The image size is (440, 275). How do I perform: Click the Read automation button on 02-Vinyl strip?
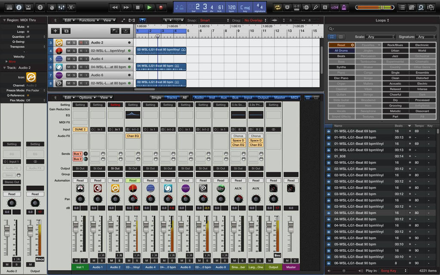pyautogui.click(x=133, y=181)
